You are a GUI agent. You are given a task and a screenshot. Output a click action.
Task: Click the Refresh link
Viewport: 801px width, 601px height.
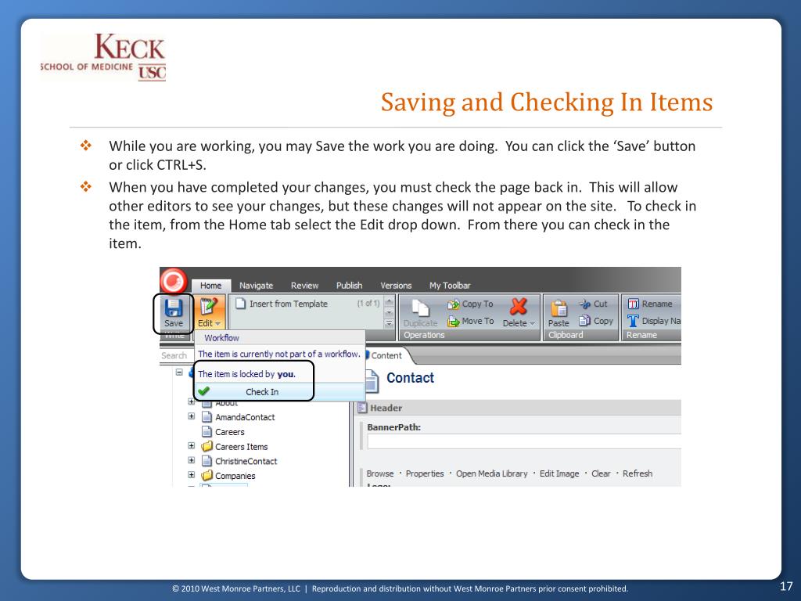[x=637, y=473]
